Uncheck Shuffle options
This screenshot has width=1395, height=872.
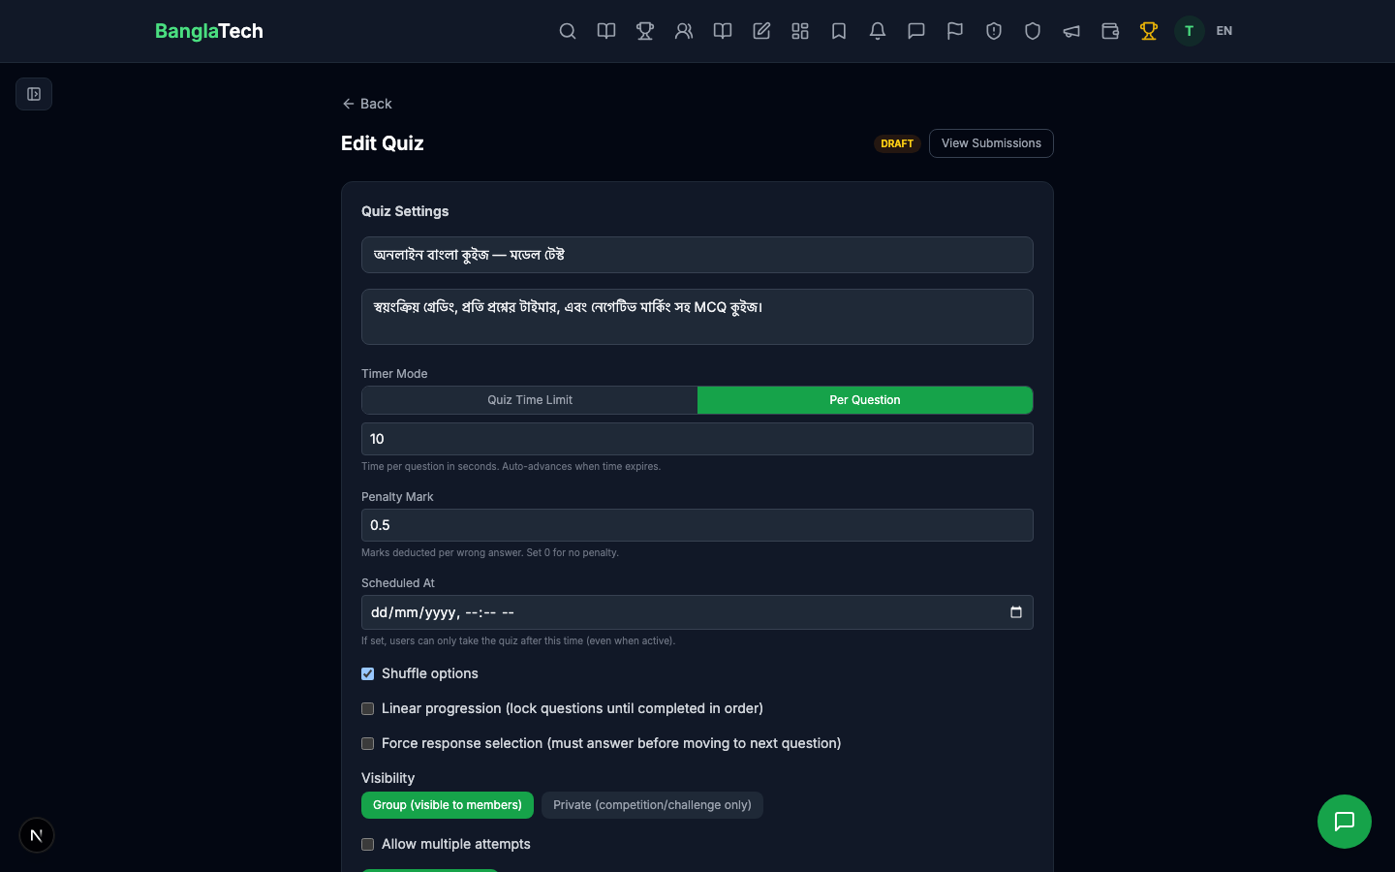point(367,673)
